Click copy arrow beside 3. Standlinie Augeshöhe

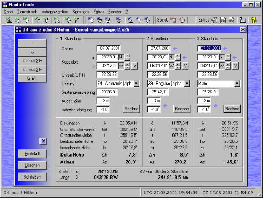[x=215, y=106]
